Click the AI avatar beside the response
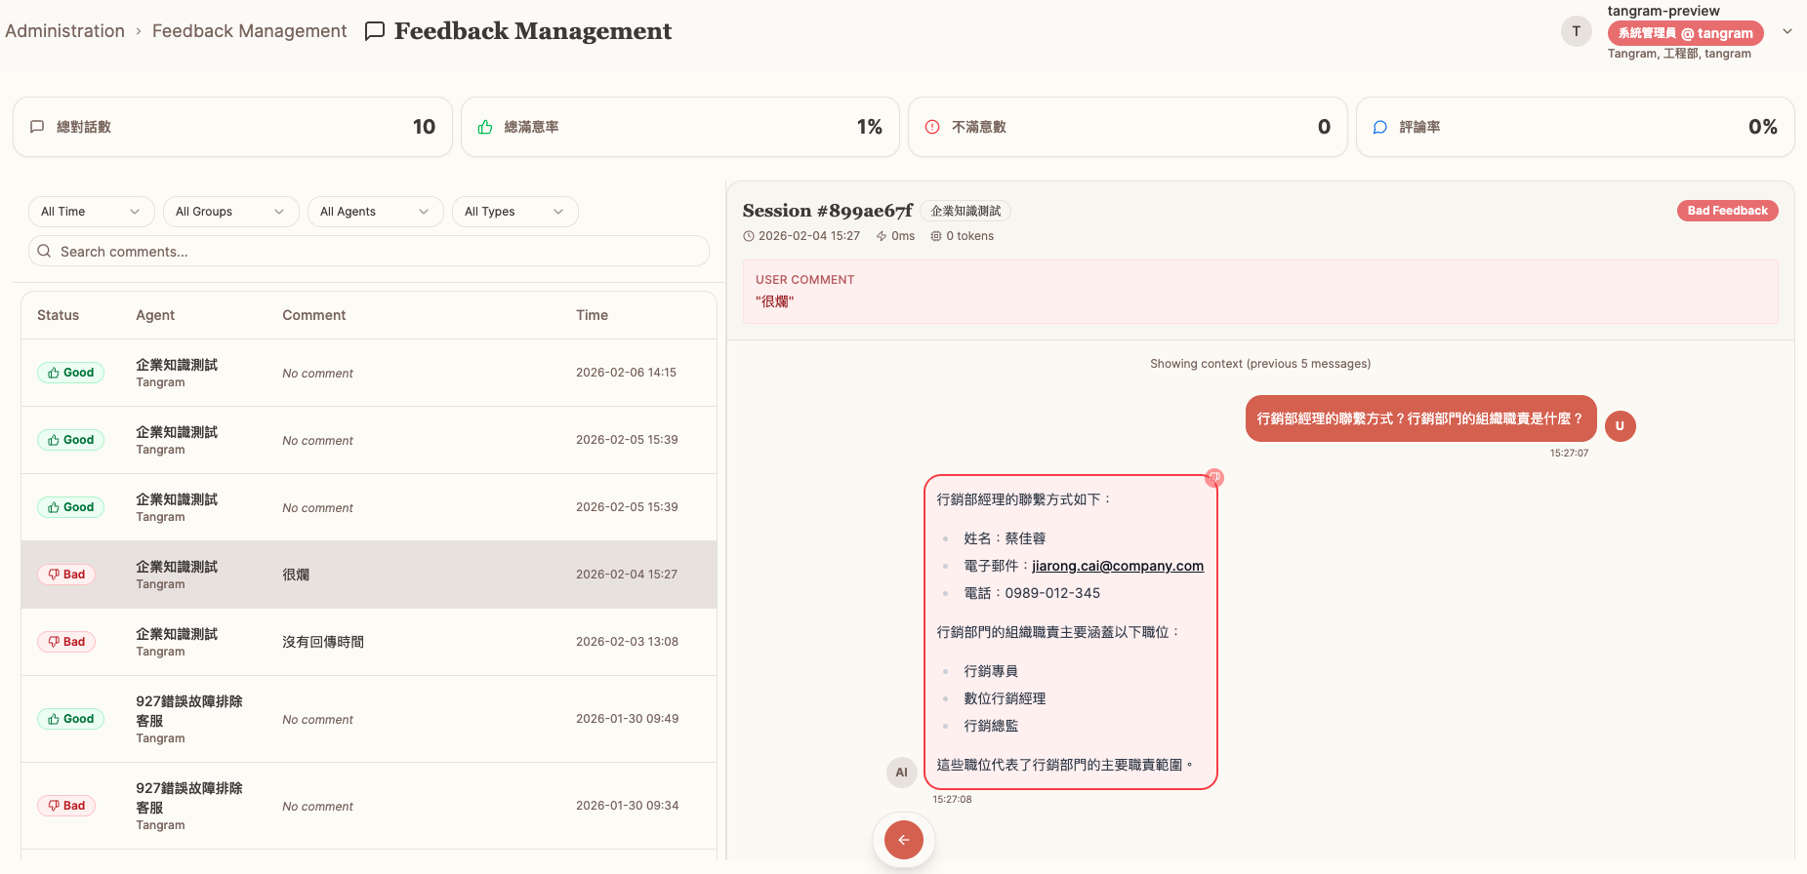The height and width of the screenshot is (874, 1807). tap(901, 772)
